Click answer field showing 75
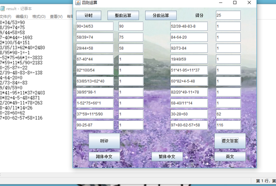276x186 pixels. tap(131, 37)
